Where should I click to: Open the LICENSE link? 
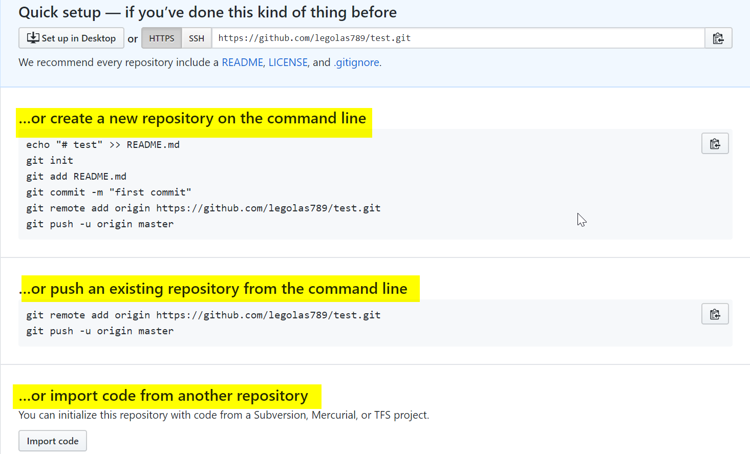click(x=288, y=62)
